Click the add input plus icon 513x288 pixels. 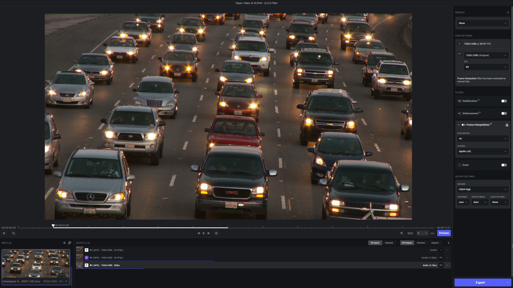(64, 243)
